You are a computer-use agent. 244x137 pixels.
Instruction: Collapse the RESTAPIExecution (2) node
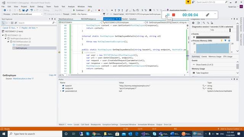(x=8, y=41)
